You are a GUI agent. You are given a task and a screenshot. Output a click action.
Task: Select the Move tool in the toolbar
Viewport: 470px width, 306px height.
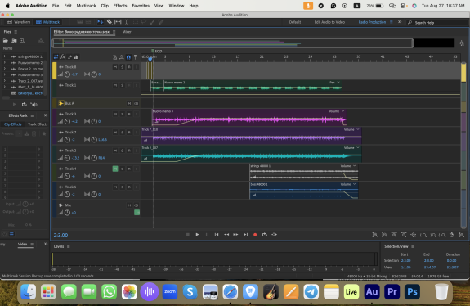[100, 22]
